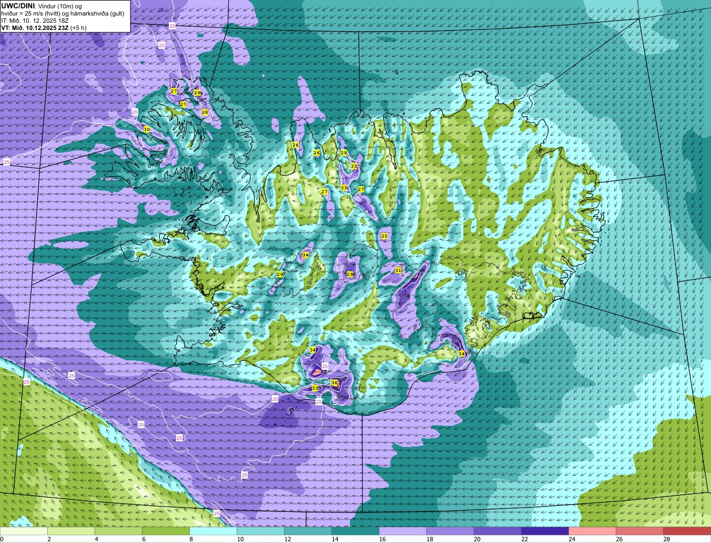Viewport: 711px width, 543px height.
Task: Click legend tick label 16
Action: click(382, 539)
